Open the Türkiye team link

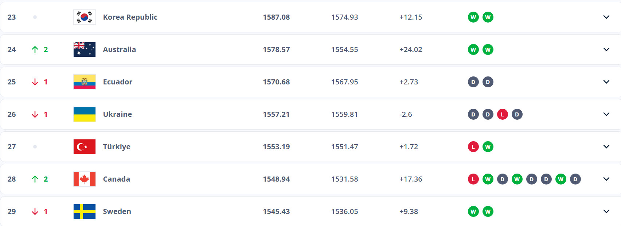(117, 147)
